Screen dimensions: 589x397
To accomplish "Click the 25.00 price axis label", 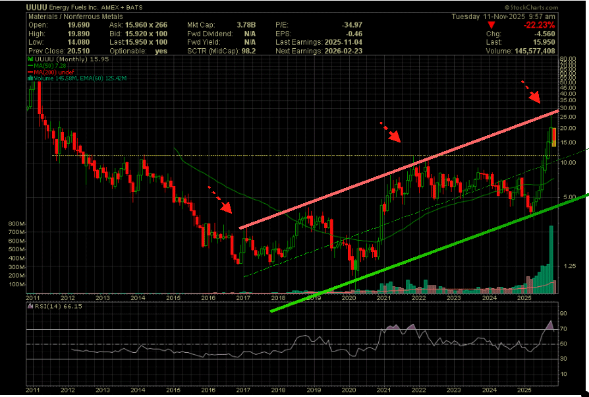I will pyautogui.click(x=568, y=117).
